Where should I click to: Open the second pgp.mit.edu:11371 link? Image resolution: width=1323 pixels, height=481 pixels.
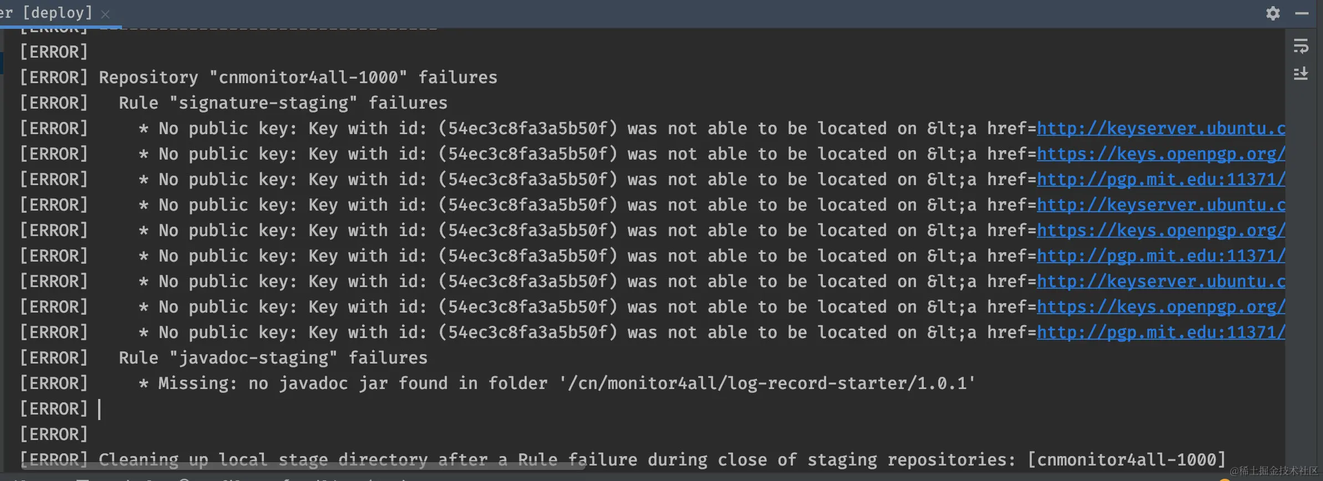click(1161, 256)
